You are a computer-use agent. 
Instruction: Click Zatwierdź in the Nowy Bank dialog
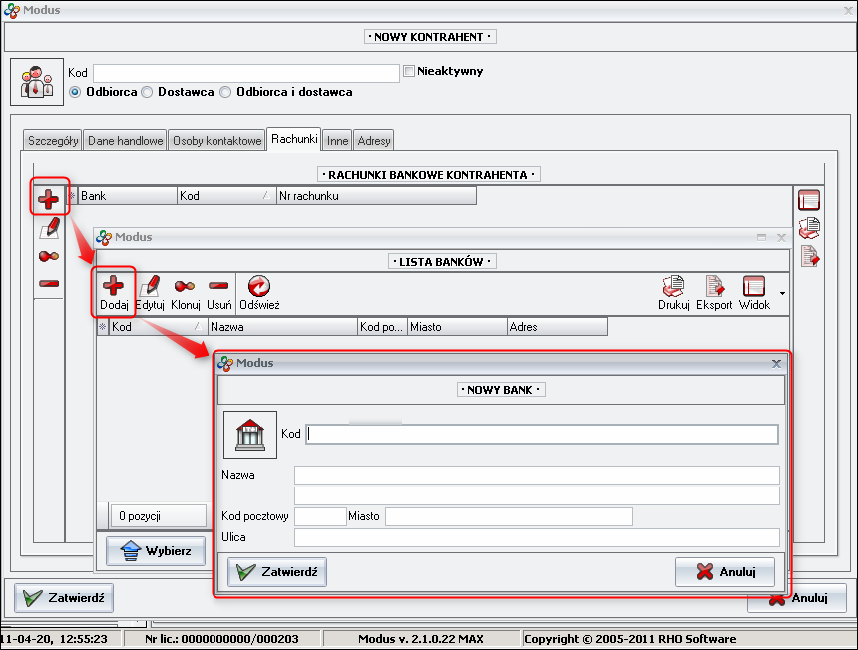277,572
